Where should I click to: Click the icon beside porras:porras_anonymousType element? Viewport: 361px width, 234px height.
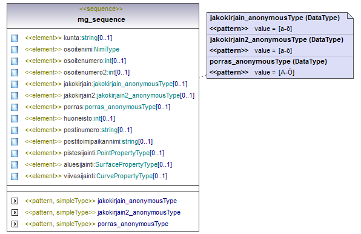[x=15, y=107]
